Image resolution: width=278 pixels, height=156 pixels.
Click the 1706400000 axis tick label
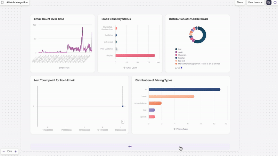click(48, 130)
